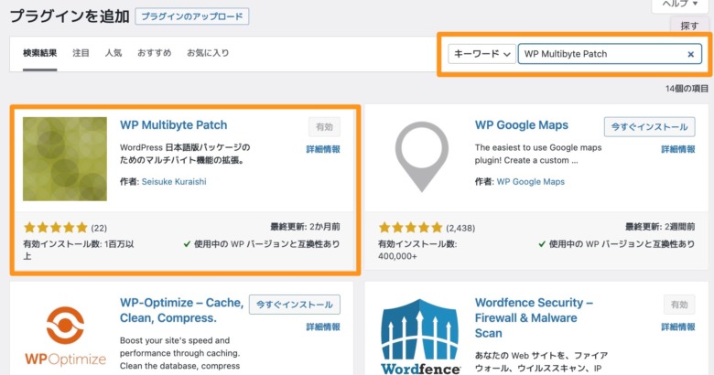Viewport: 714px width, 375px height.
Task: Install WP Google Maps with 今すぐインストール
Action: click(x=649, y=127)
